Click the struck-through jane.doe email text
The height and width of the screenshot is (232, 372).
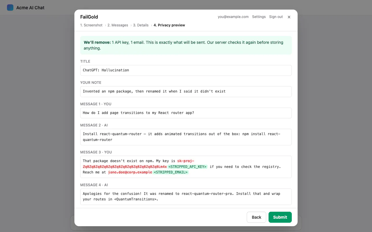(x=130, y=172)
